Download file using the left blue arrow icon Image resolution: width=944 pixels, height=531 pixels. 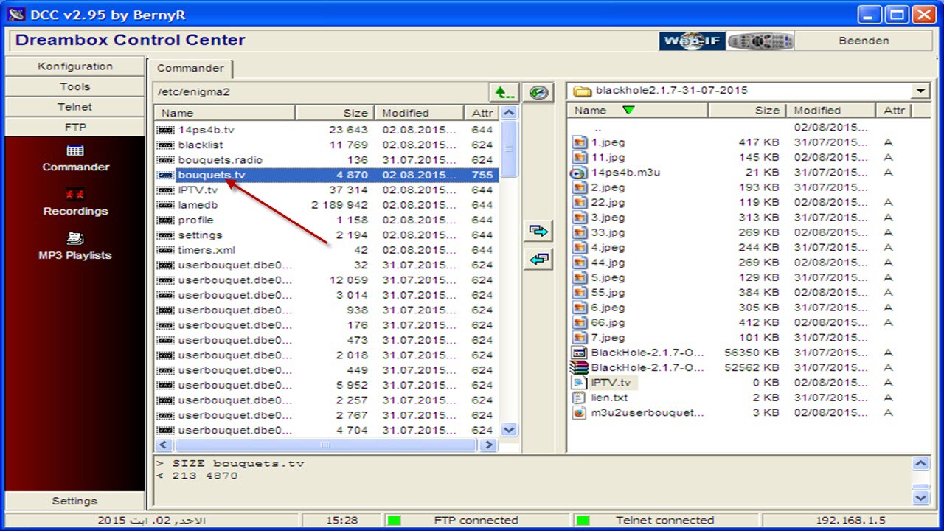[x=538, y=259]
